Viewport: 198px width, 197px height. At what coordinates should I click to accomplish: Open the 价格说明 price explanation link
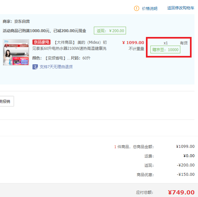(150, 8)
